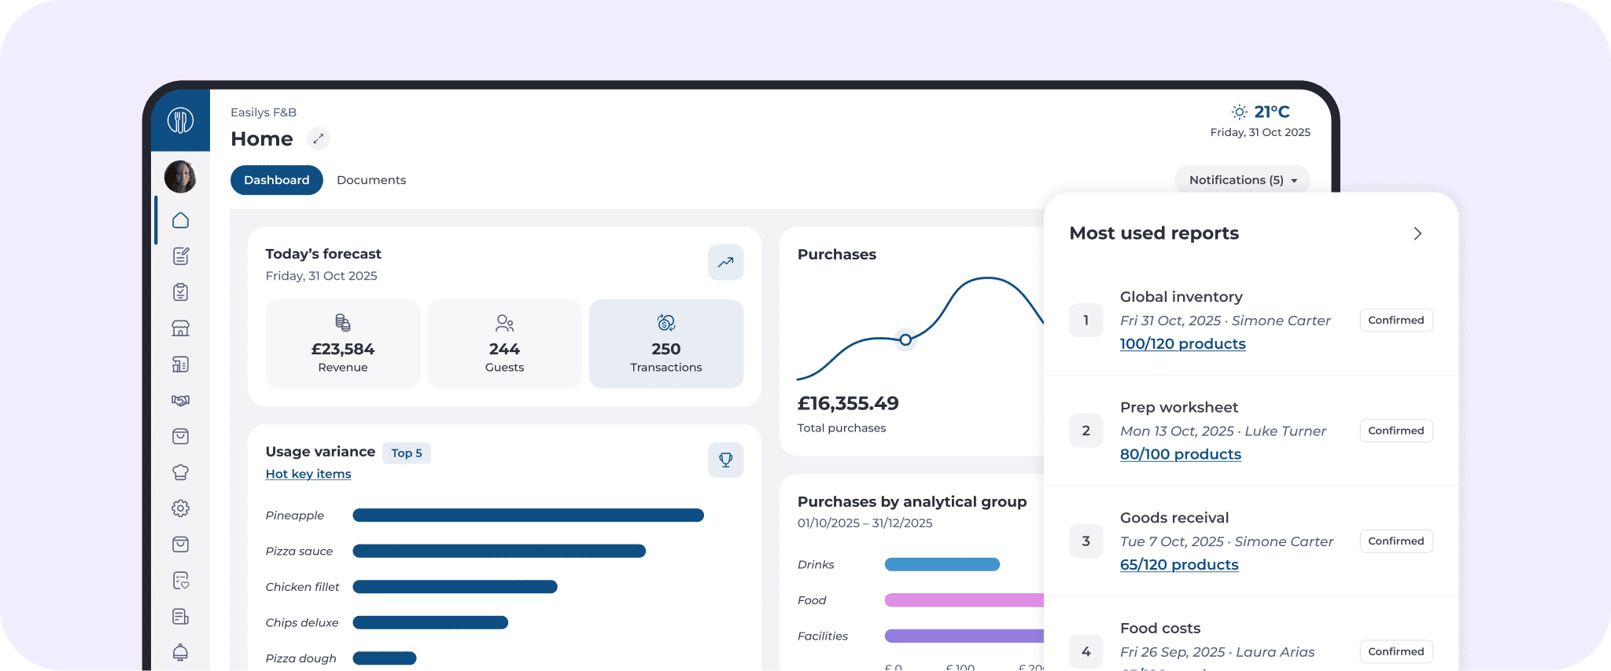Open the shopping bag icon below gear
Image resolution: width=1611 pixels, height=671 pixels.
point(180,544)
